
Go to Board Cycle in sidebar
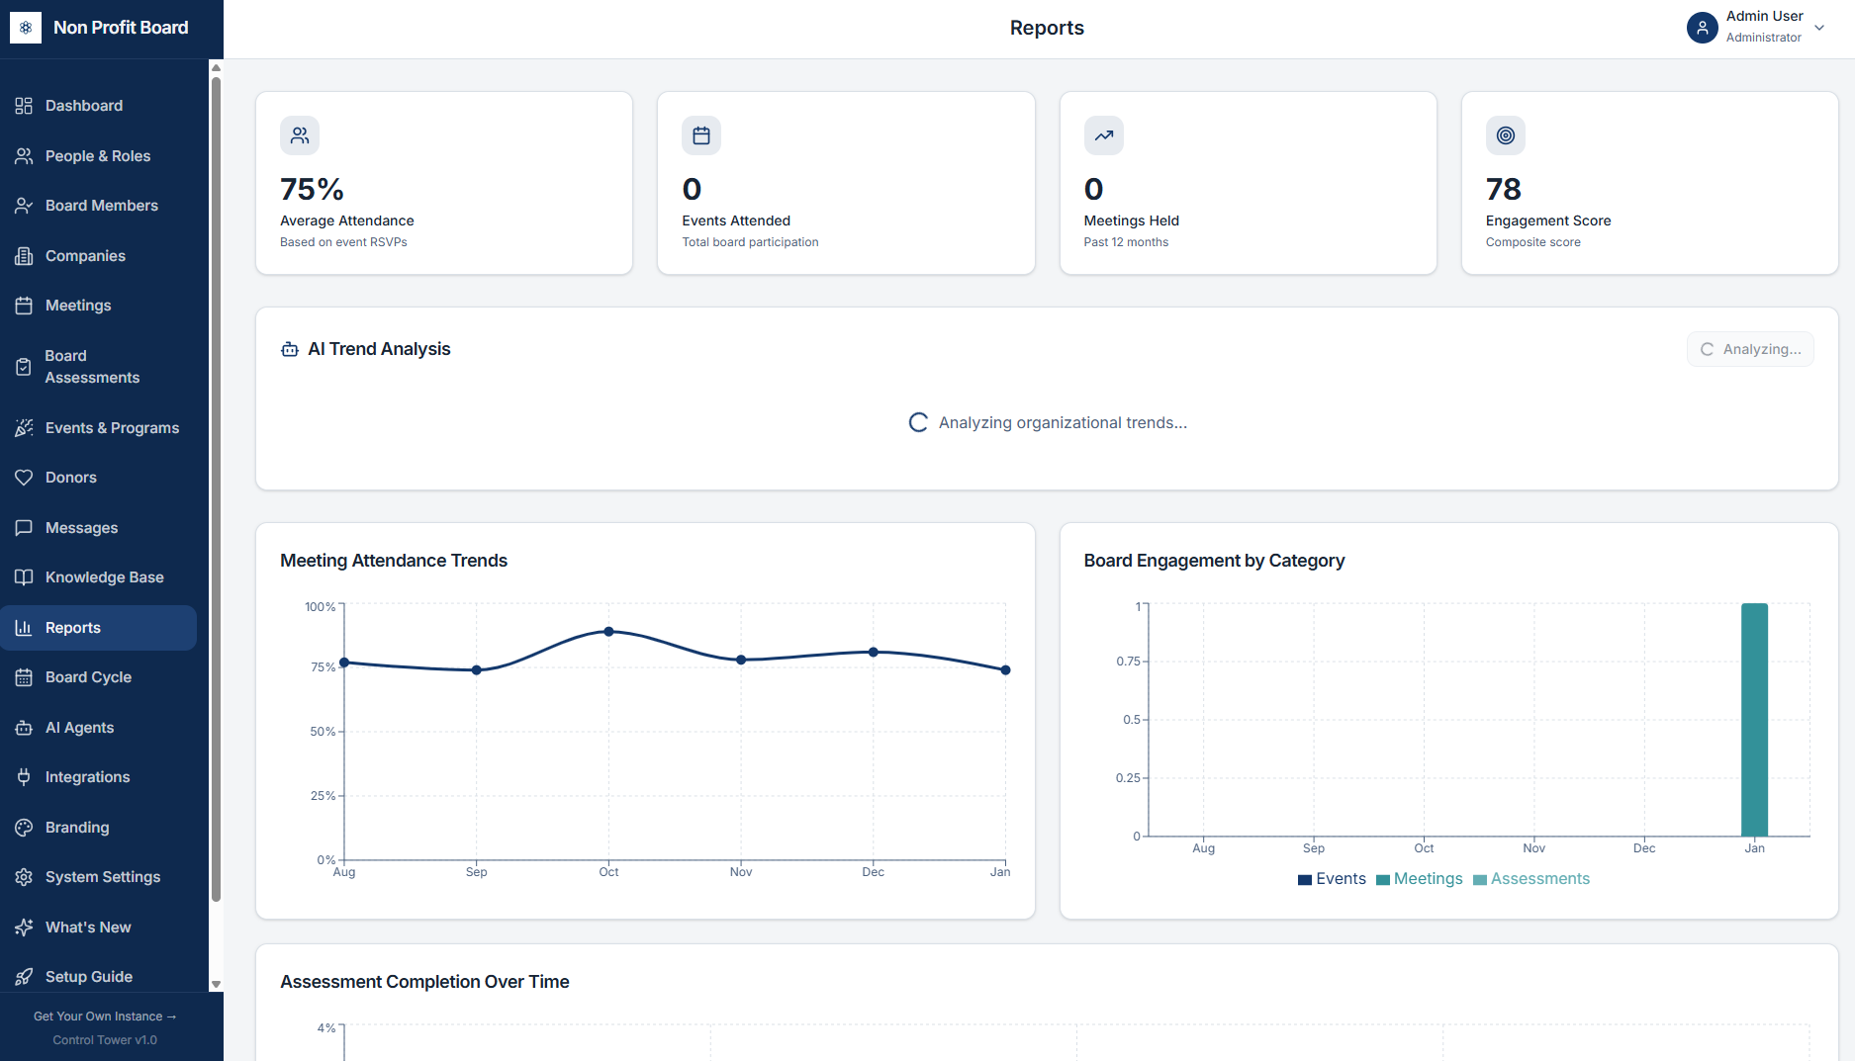coord(99,677)
